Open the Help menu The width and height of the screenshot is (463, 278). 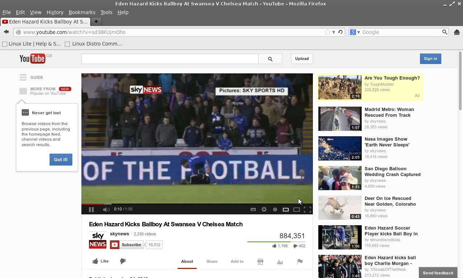coord(123,12)
